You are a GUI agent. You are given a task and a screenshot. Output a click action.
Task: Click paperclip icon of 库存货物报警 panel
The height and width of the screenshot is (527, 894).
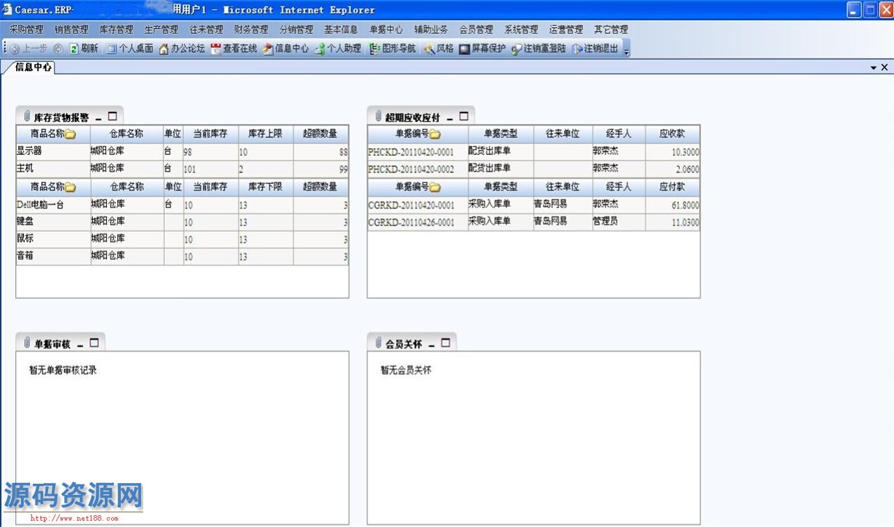pos(27,117)
